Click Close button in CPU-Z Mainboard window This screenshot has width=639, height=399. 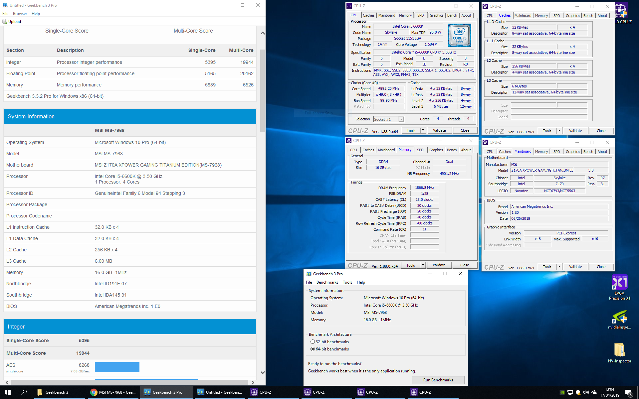tap(601, 267)
